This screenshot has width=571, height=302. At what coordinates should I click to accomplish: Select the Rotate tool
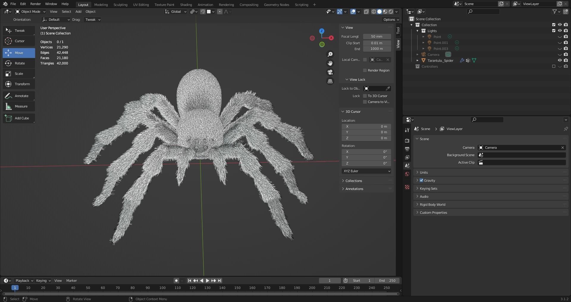(x=19, y=63)
